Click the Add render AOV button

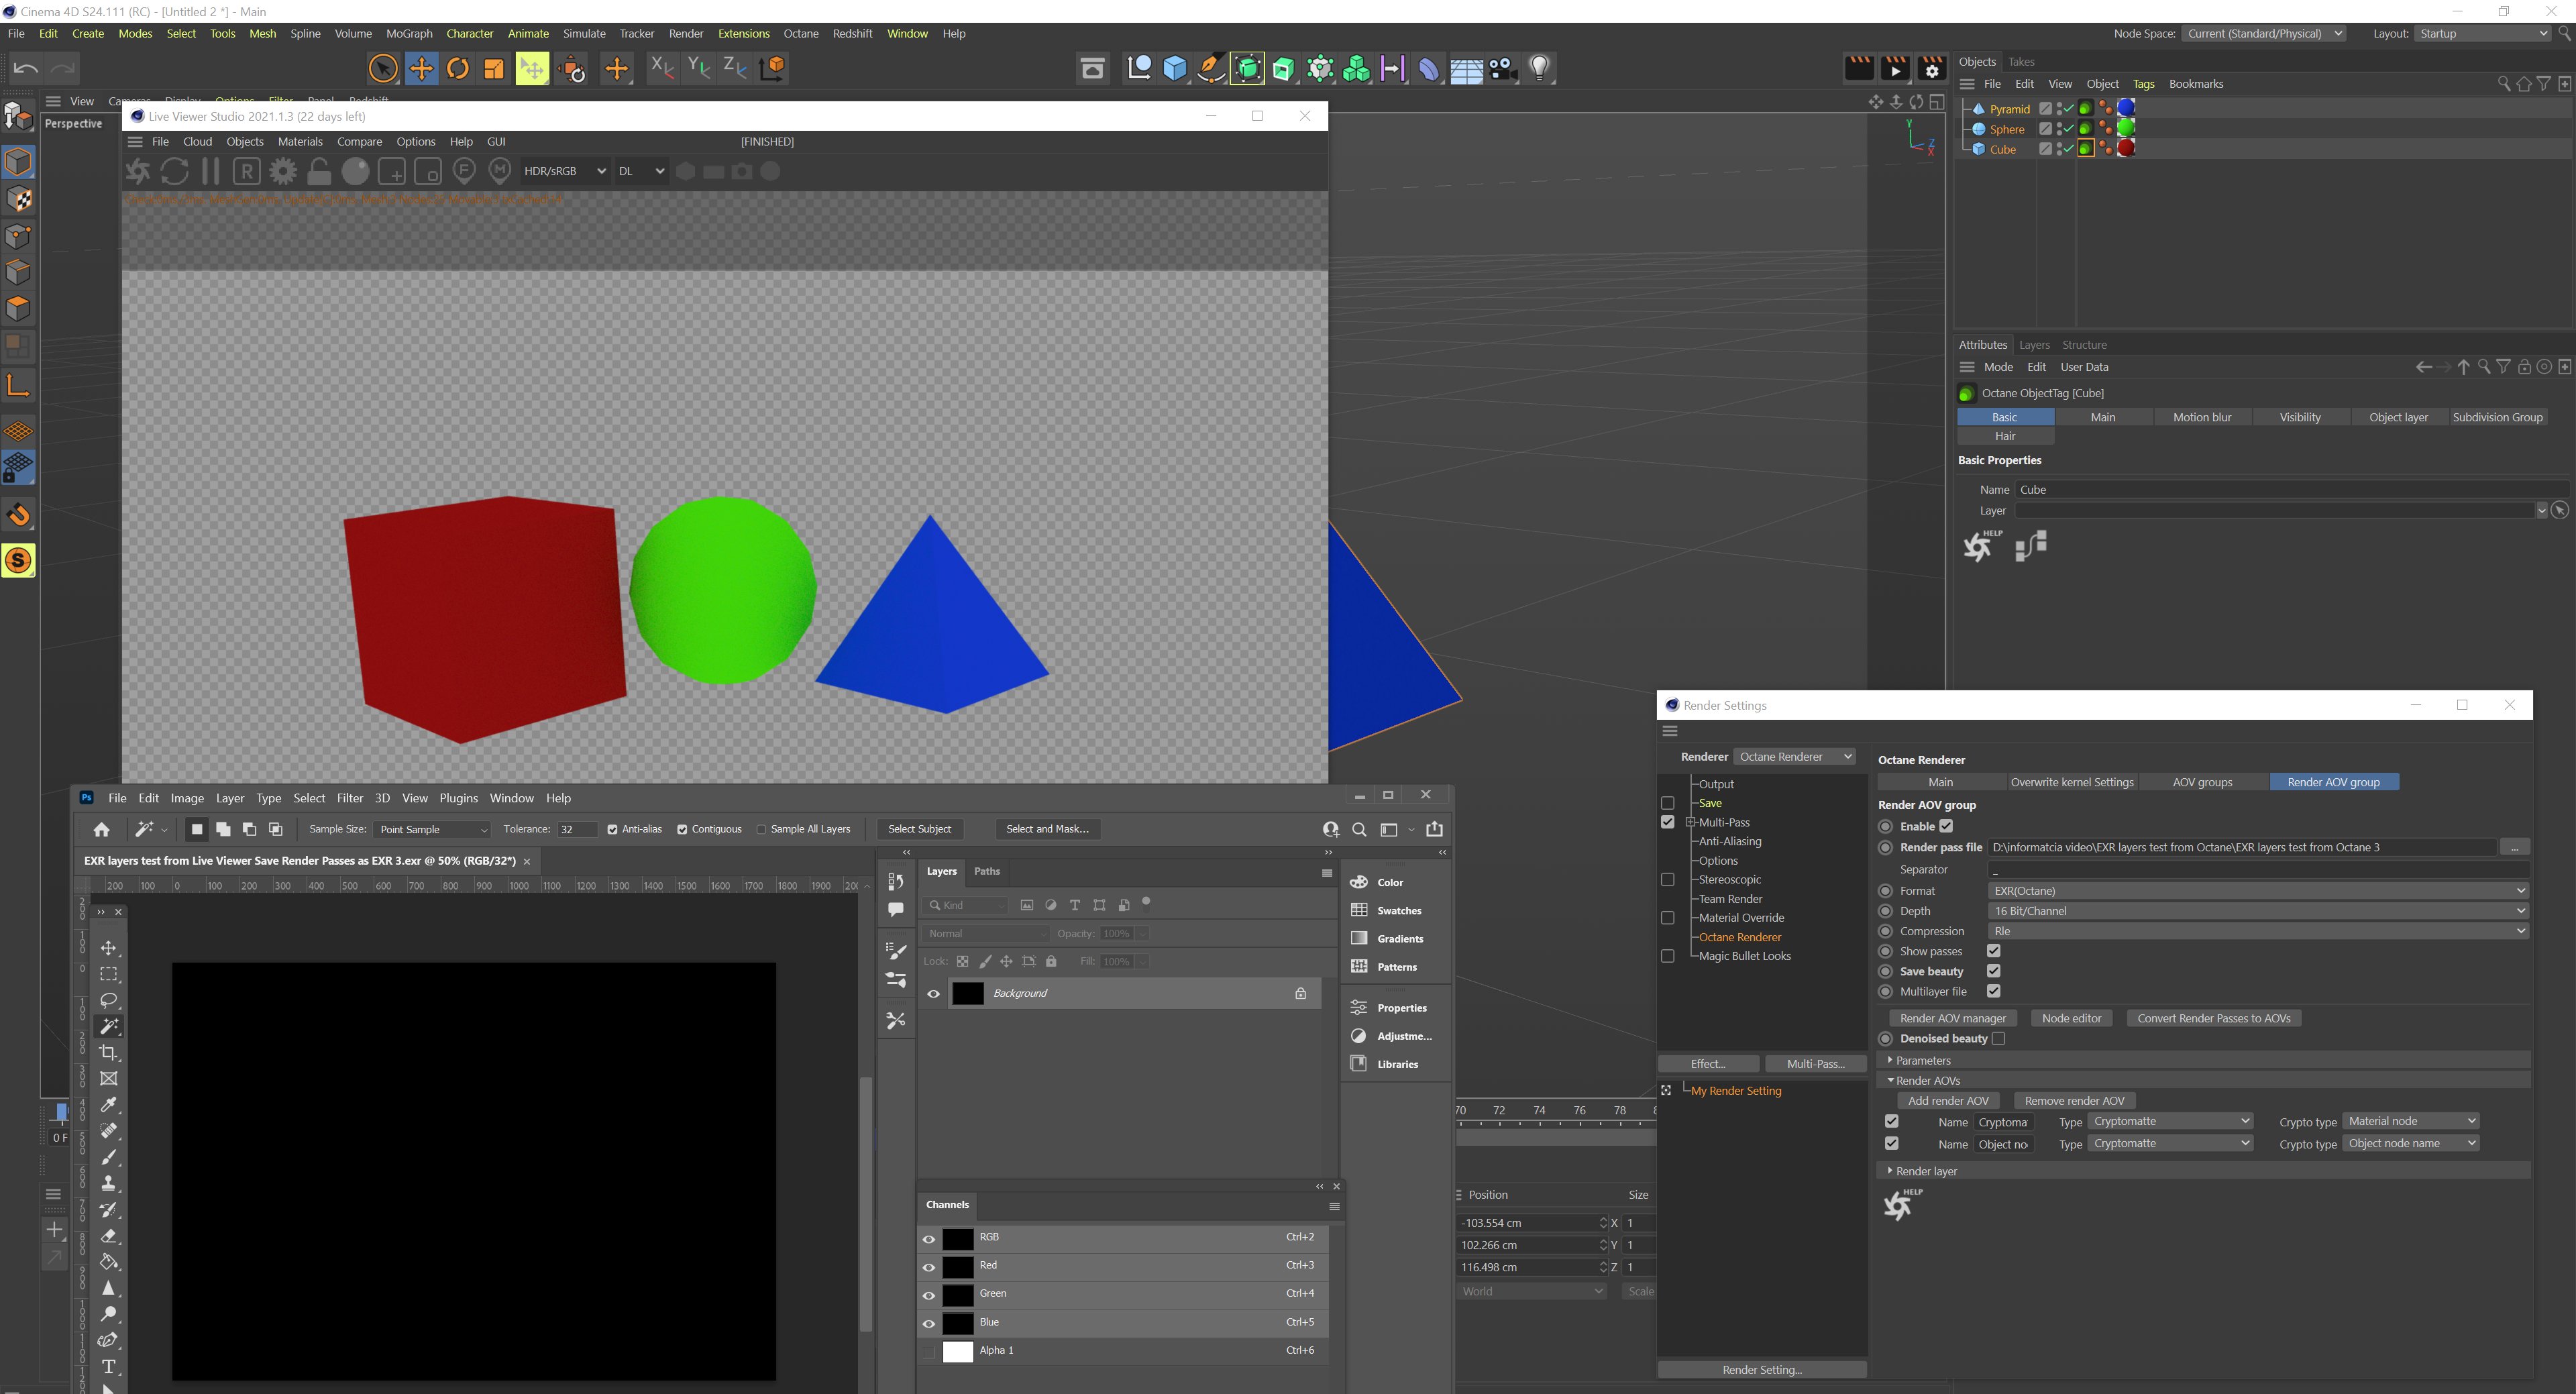(x=1947, y=1100)
